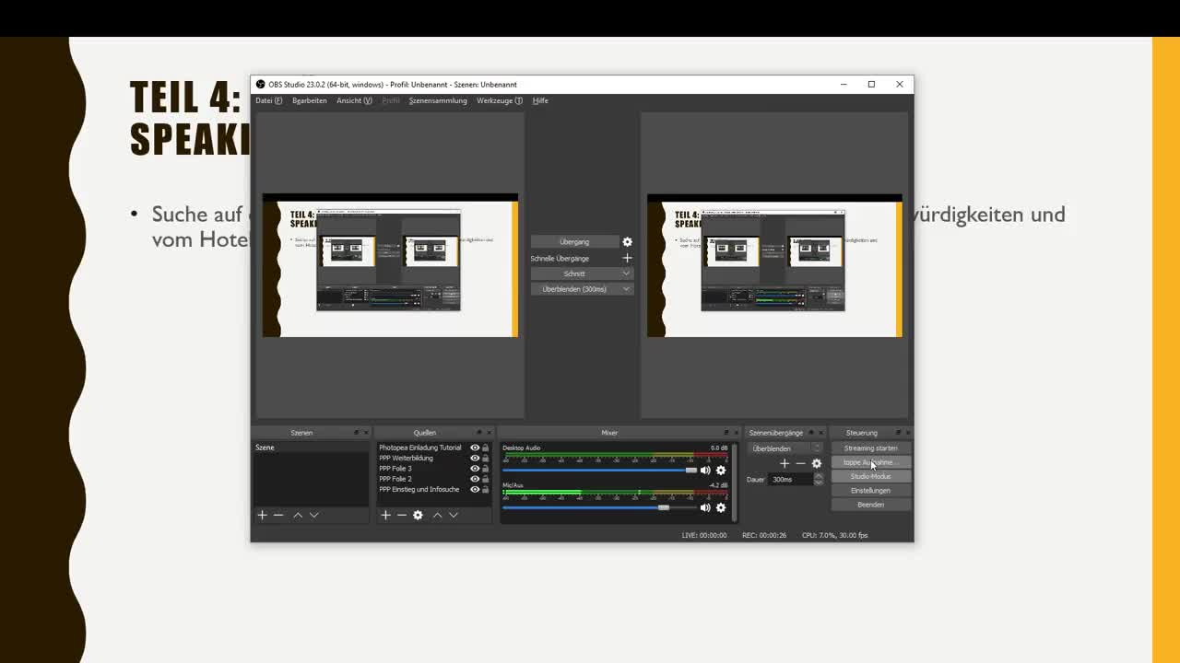Move the scene up in the Szenen panel
1180x663 pixels.
pyautogui.click(x=298, y=515)
